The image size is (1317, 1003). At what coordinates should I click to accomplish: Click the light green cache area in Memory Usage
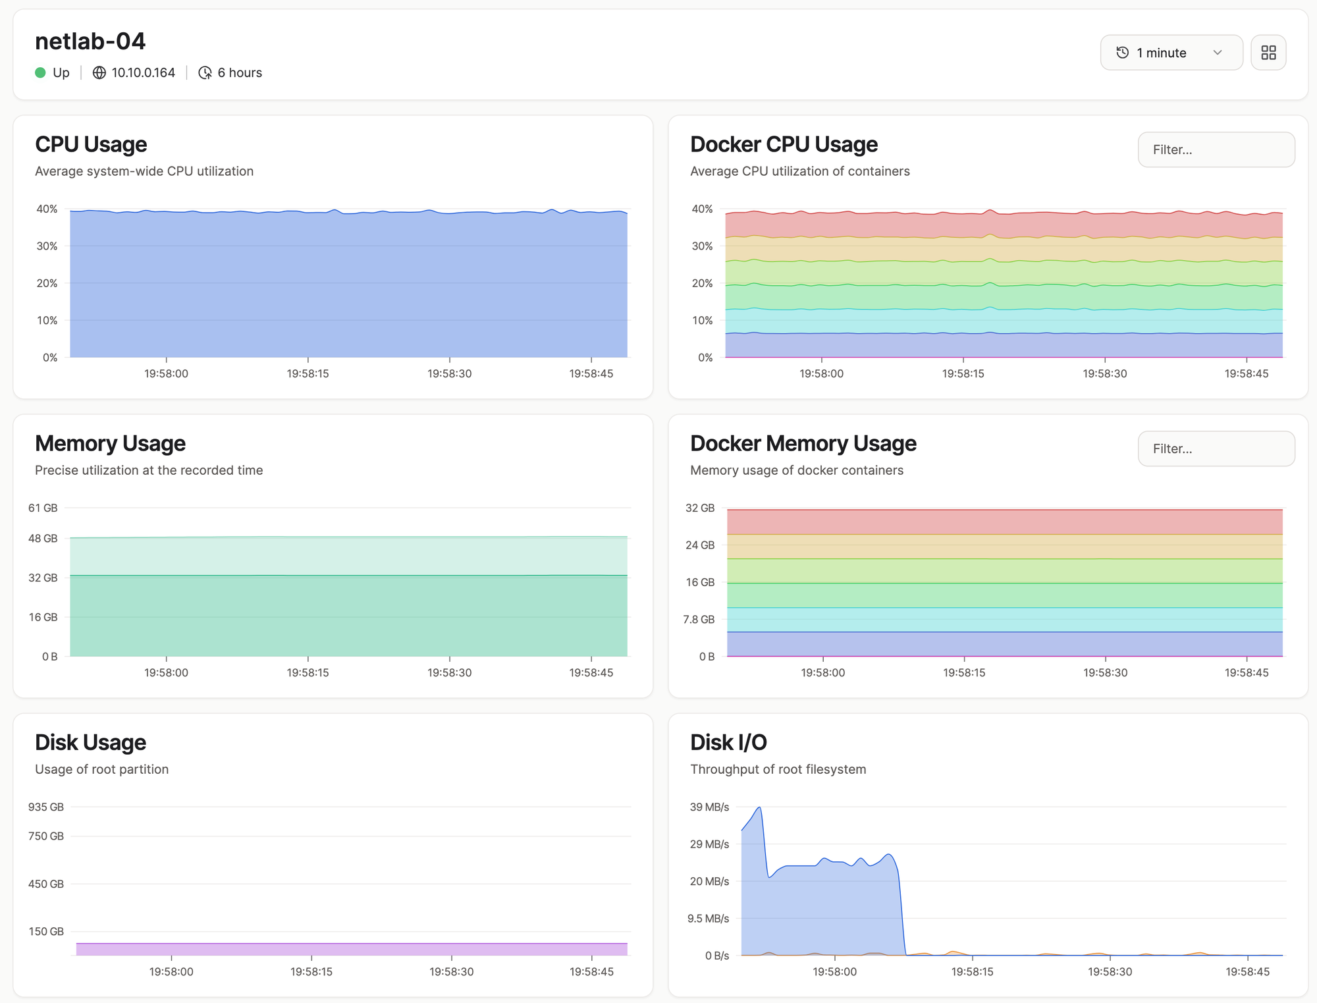click(348, 556)
